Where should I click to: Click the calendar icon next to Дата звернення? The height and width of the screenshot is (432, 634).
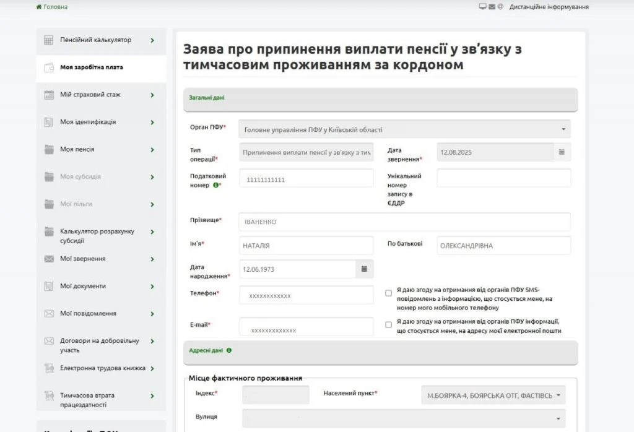(562, 152)
